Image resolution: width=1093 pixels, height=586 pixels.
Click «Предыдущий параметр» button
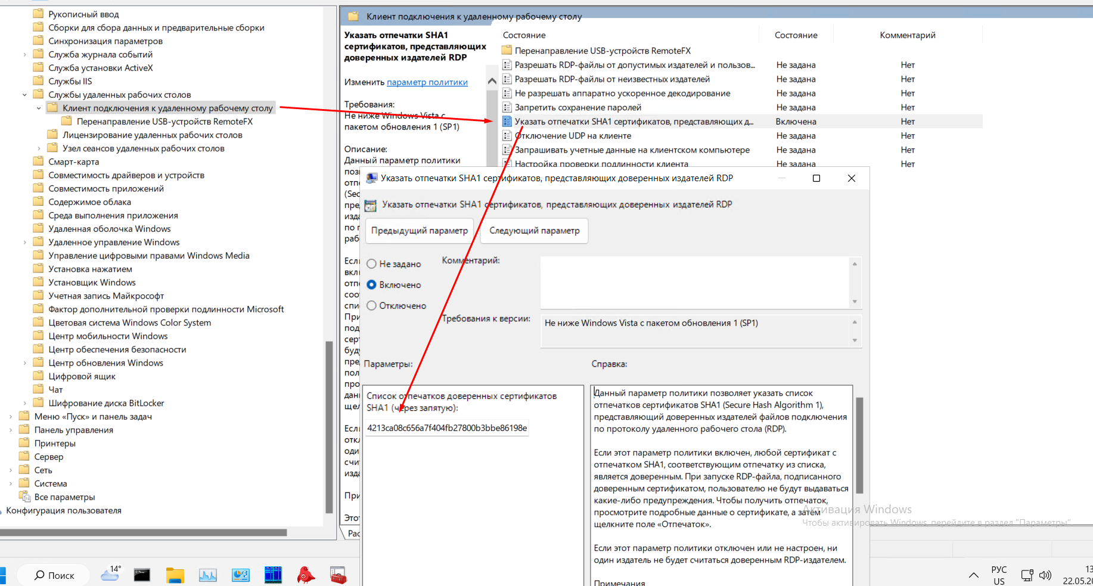coord(419,231)
